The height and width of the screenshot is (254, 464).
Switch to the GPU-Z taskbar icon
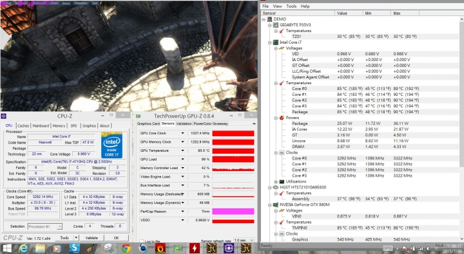pyautogui.click(x=178, y=248)
